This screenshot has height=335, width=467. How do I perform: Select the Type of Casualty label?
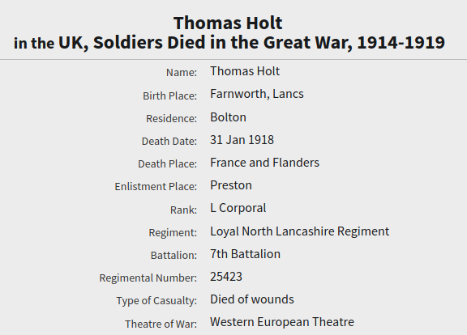[x=156, y=301]
